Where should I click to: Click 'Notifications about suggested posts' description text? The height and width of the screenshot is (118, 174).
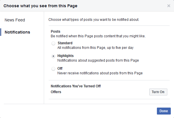pyautogui.click(x=98, y=60)
